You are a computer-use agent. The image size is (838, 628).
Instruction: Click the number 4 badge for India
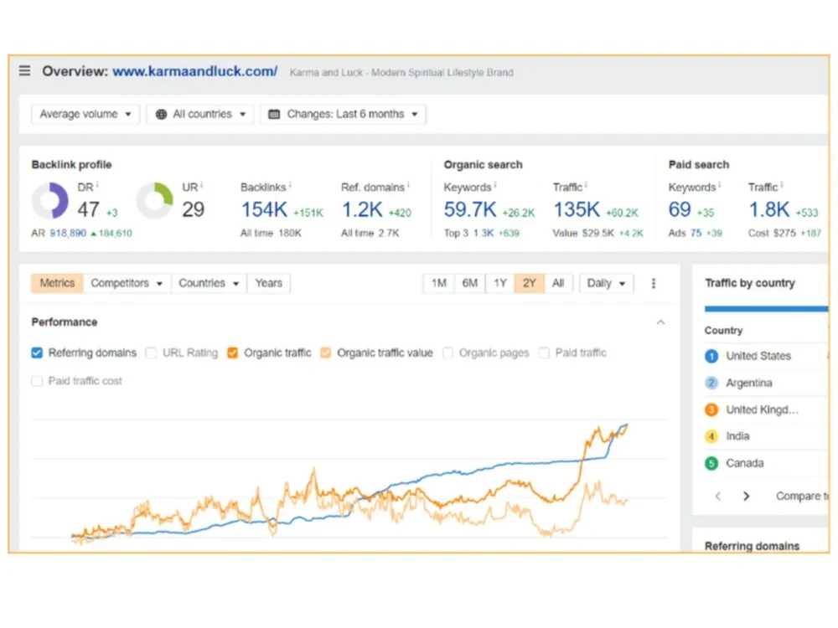pyautogui.click(x=711, y=436)
